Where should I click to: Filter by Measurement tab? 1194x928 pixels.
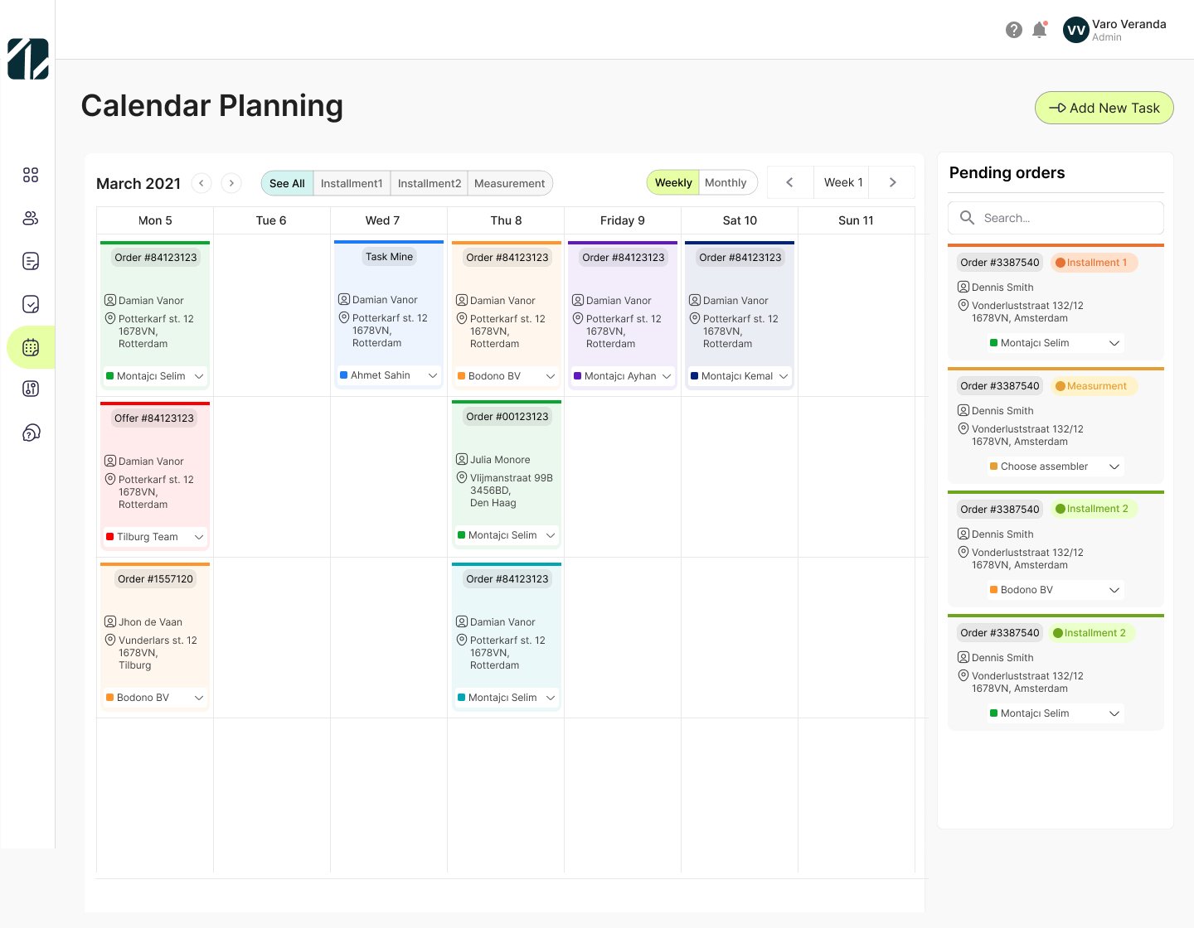pos(509,183)
